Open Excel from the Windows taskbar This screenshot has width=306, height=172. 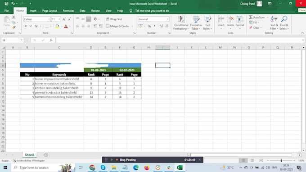tap(180, 167)
